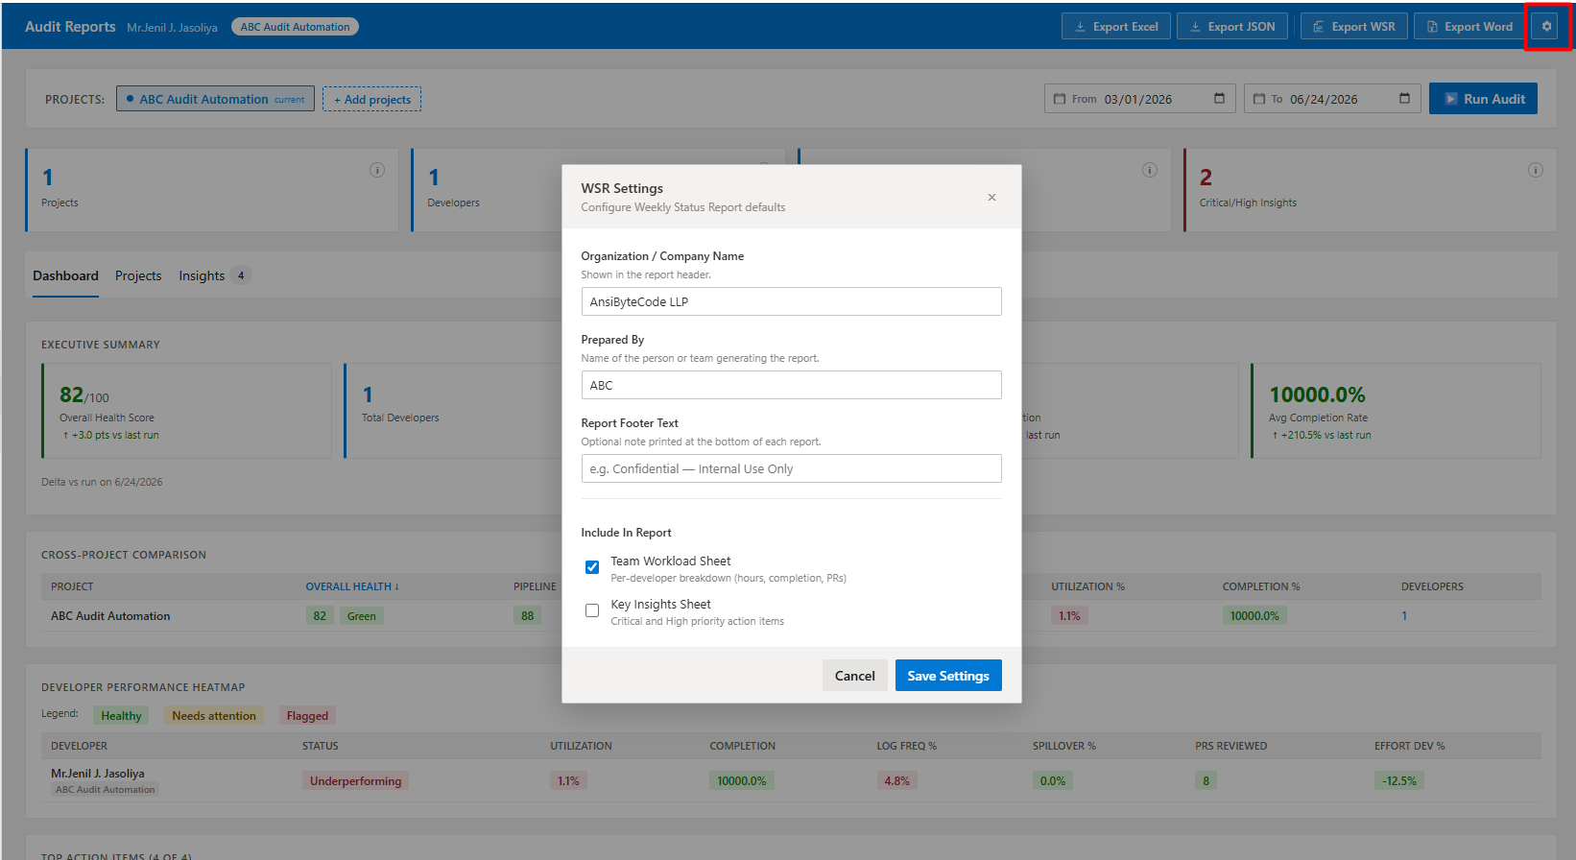Edit the Prepared By field
The height and width of the screenshot is (860, 1576).
tap(791, 385)
